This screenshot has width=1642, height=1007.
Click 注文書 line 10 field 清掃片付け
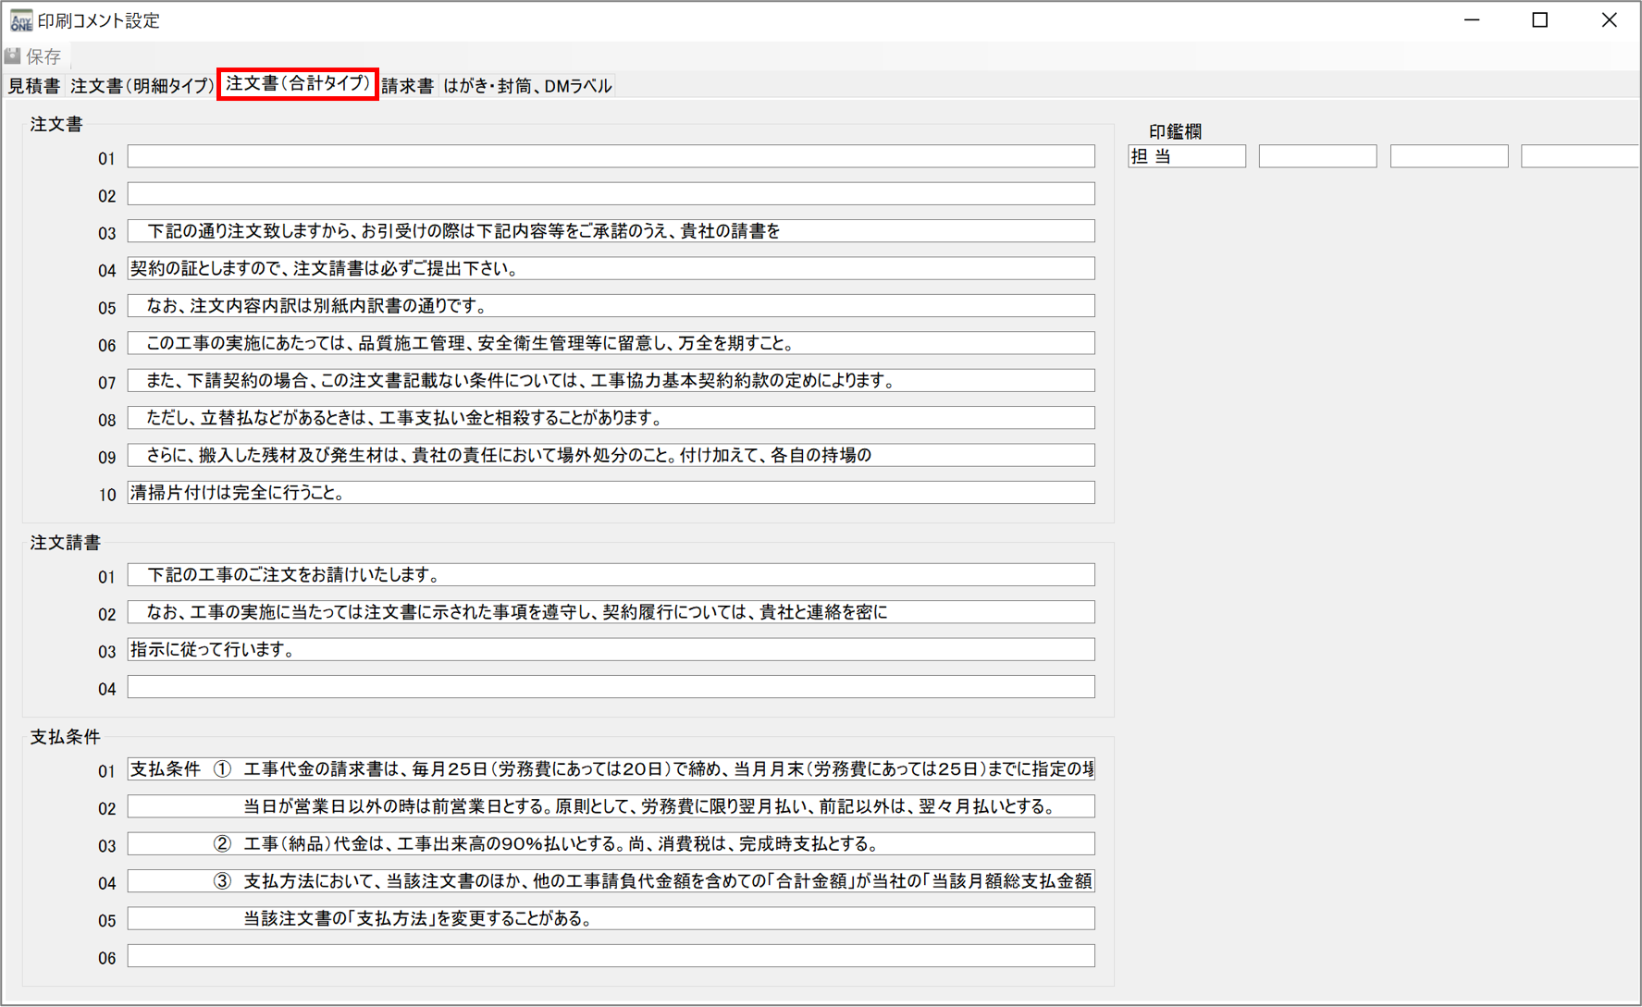pyautogui.click(x=611, y=493)
